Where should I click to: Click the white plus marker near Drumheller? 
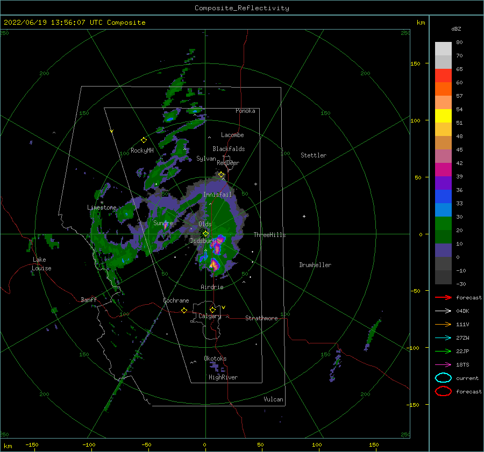304,216
